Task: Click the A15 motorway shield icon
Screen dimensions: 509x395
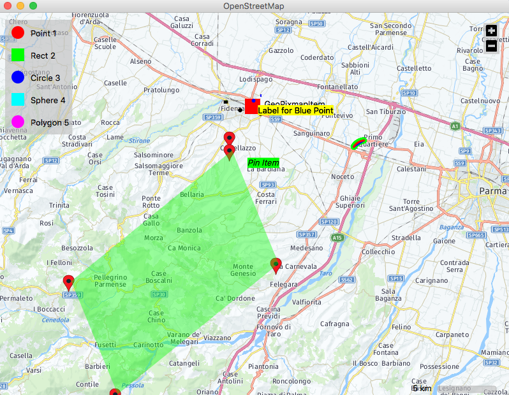Action: coord(337,238)
